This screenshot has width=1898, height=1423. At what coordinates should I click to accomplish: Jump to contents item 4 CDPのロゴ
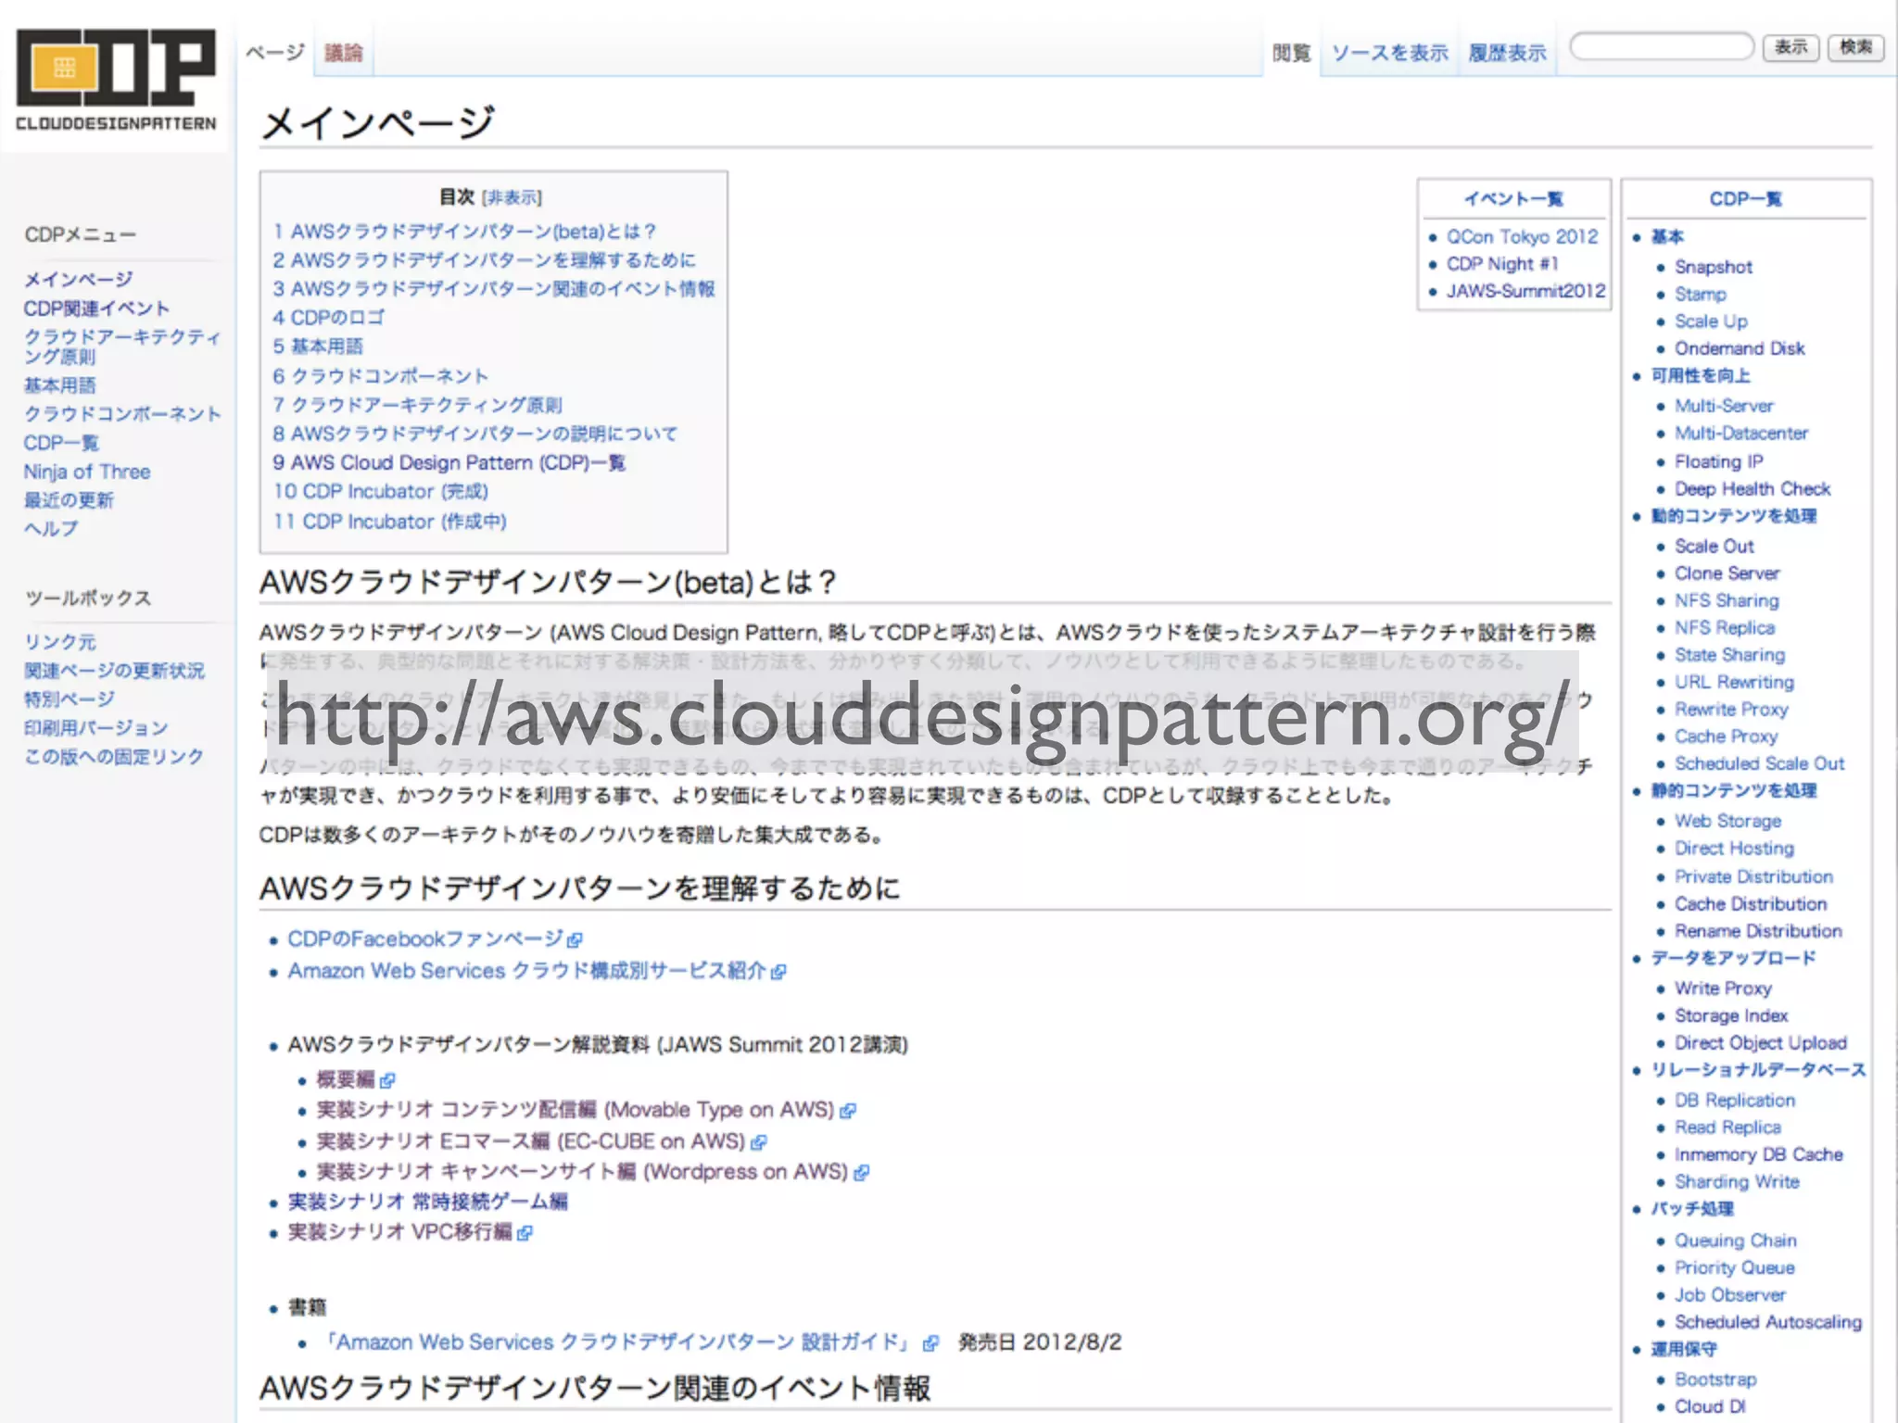[x=328, y=317]
